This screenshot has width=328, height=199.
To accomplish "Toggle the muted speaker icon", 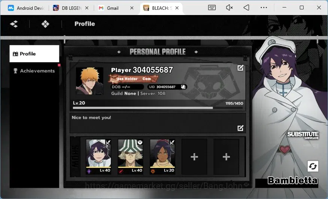I will click(229, 8).
